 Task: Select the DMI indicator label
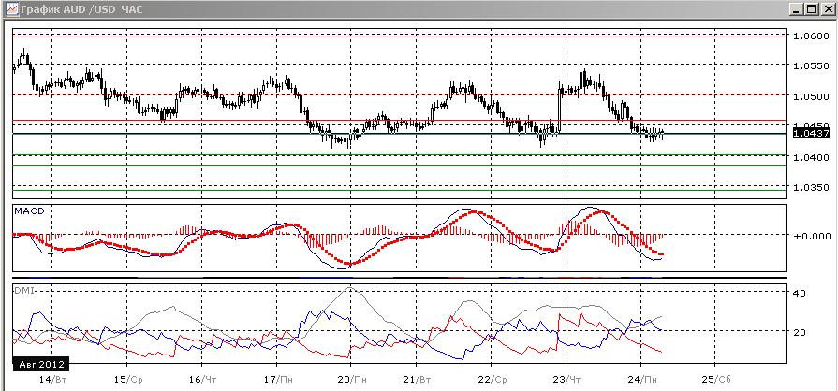click(x=22, y=290)
